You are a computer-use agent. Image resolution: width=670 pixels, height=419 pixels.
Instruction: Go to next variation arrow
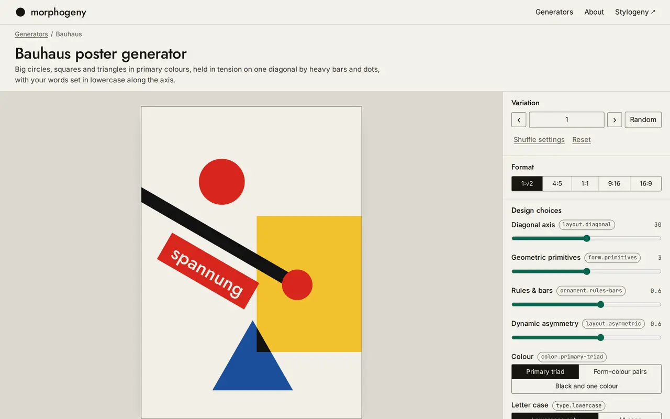tap(615, 119)
